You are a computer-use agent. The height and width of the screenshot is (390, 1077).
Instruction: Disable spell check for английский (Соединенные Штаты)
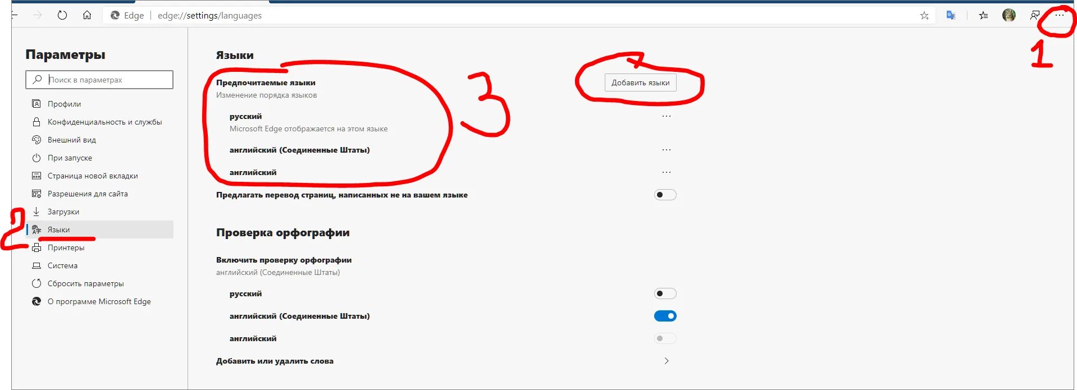click(665, 316)
